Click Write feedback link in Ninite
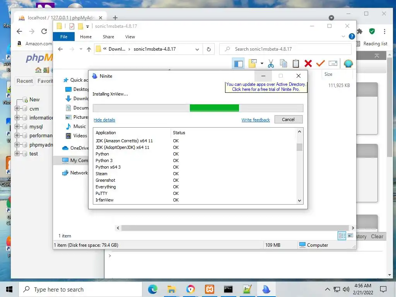Image resolution: width=396 pixels, height=297 pixels. pyautogui.click(x=256, y=120)
